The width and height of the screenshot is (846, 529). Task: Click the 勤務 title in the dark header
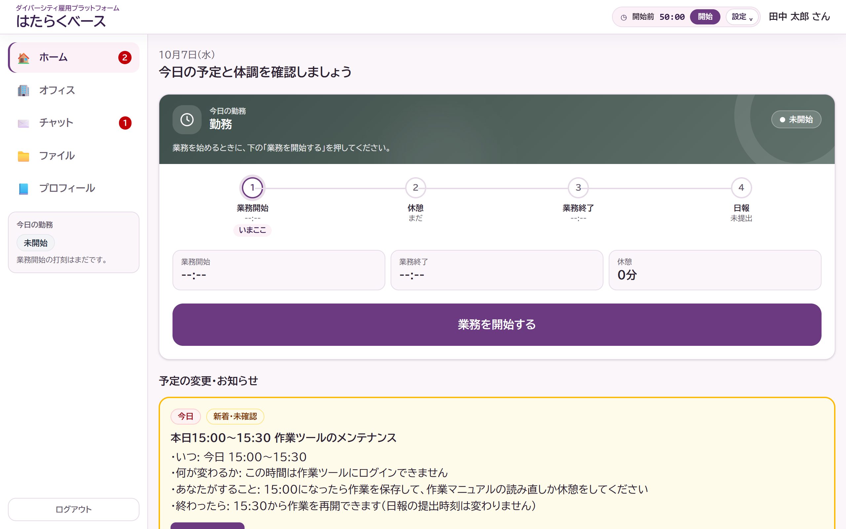221,125
